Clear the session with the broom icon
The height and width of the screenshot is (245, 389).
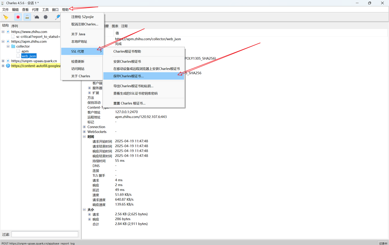[6, 17]
